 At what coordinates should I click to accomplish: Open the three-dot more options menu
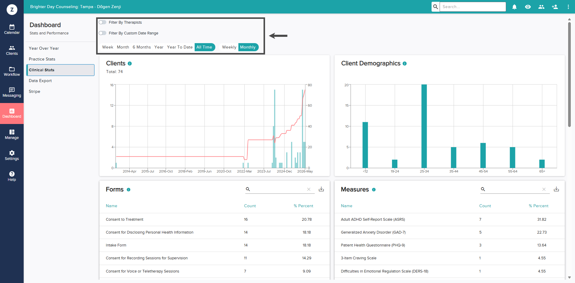[x=568, y=7]
